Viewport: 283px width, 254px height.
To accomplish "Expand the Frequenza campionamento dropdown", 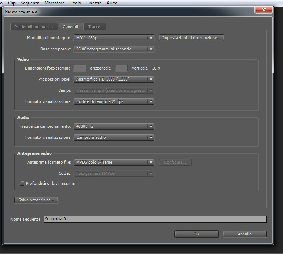I will click(x=114, y=126).
